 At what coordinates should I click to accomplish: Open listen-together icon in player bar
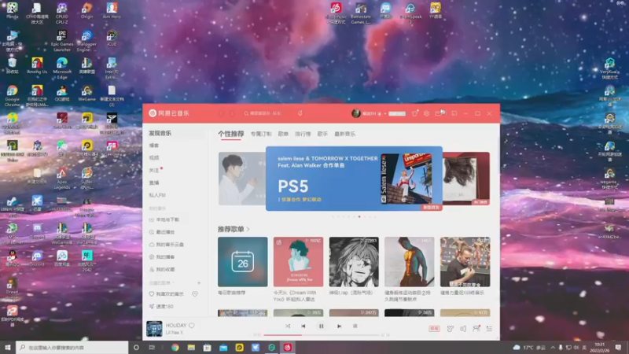tap(476, 328)
